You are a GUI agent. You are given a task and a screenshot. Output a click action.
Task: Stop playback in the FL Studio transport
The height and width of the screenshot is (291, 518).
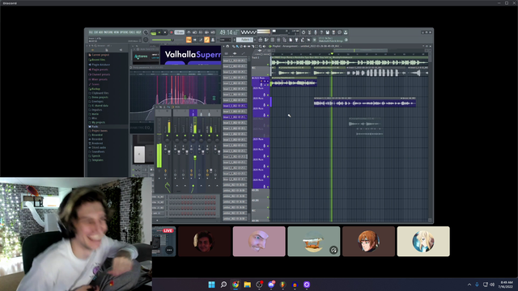[x=165, y=32]
